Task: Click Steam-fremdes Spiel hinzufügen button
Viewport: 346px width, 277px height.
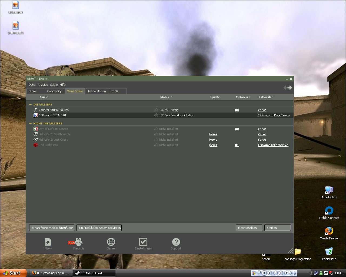Action: 52,228
